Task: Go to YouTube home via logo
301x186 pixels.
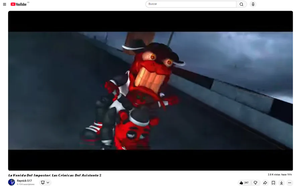Action: click(18, 4)
